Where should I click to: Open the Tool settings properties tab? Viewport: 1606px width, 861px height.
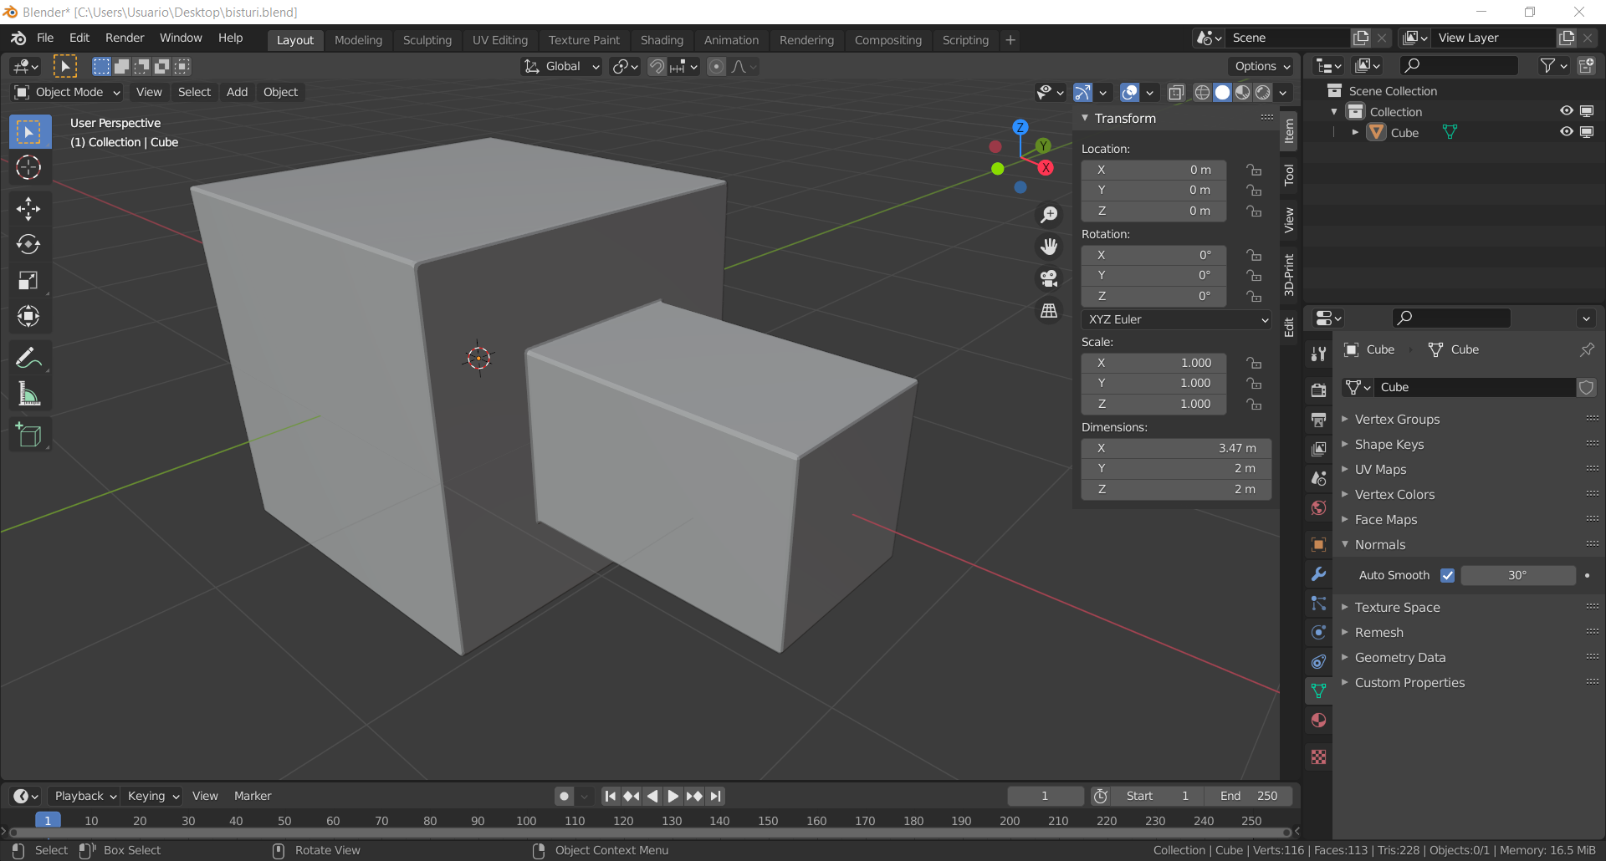[1318, 354]
